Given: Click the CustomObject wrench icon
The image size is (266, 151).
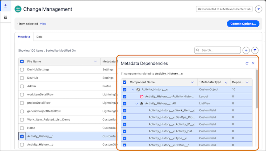Looking at the screenshot, I should pos(138,90).
